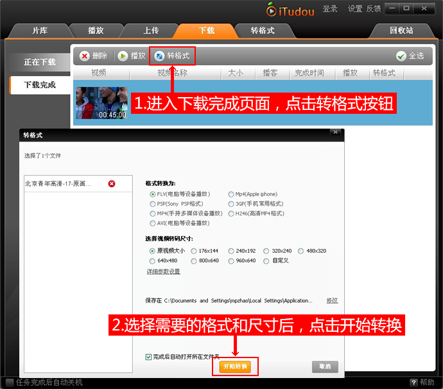Image resolution: width=443 pixels, height=389 pixels.
Task: Click the orange 开始转换 button
Action: tap(234, 366)
